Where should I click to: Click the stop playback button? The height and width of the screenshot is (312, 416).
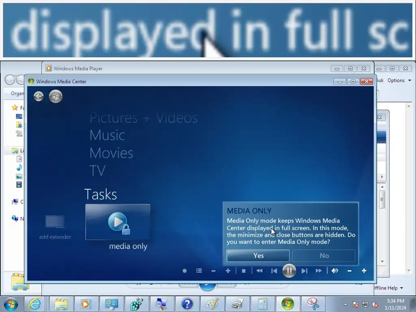tap(244, 271)
